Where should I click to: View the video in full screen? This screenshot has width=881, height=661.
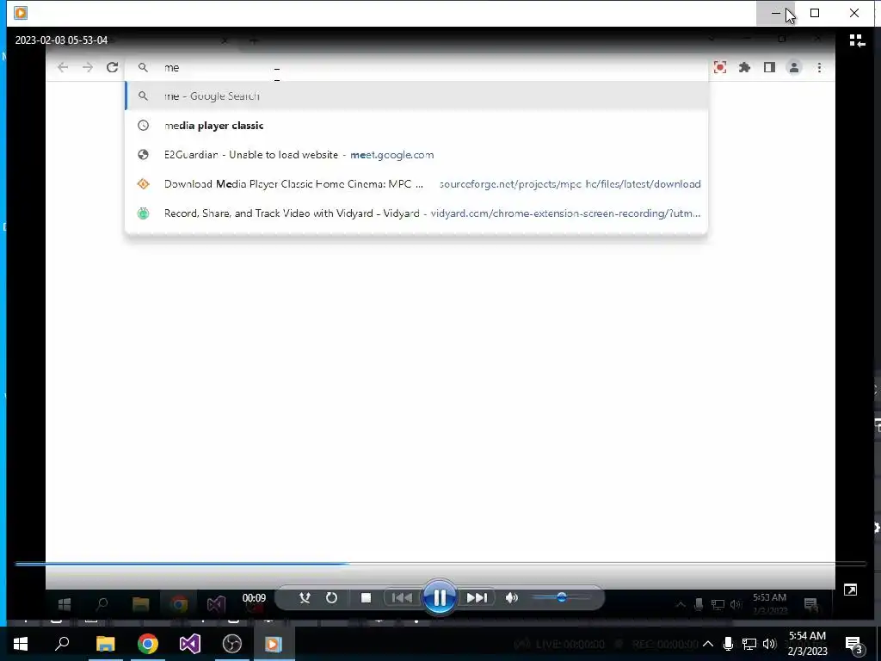850,590
